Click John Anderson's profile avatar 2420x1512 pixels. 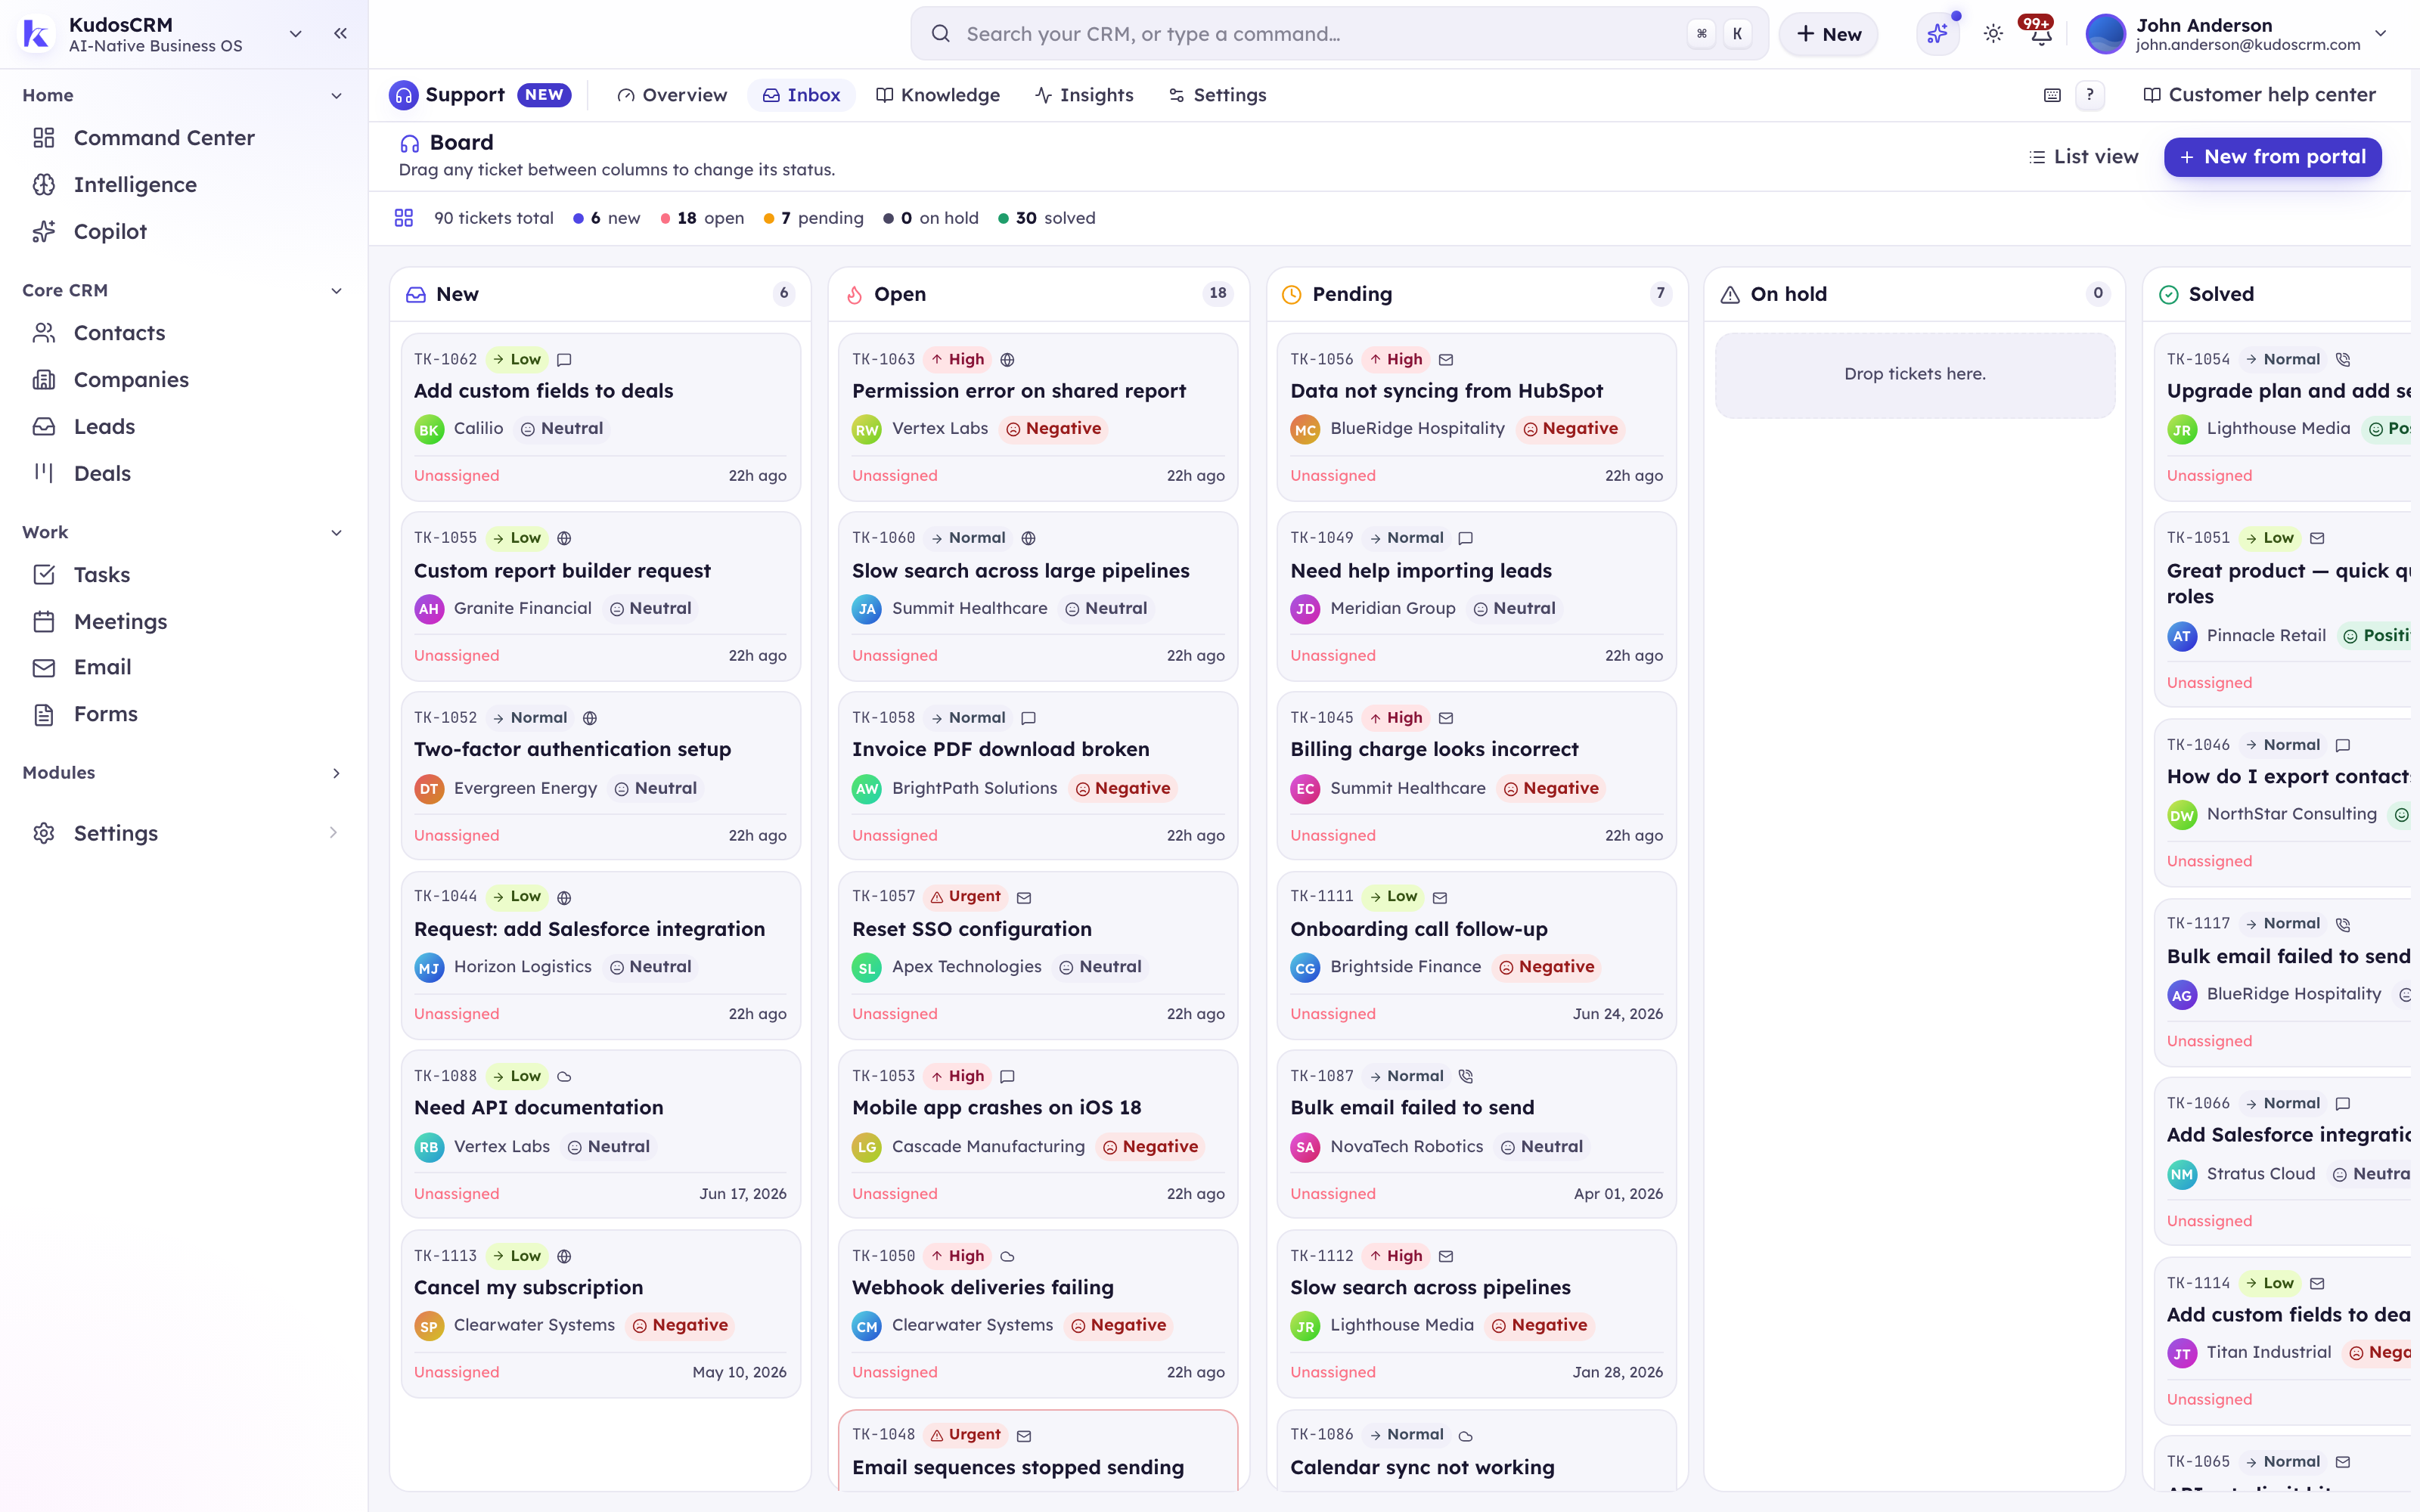(2105, 34)
